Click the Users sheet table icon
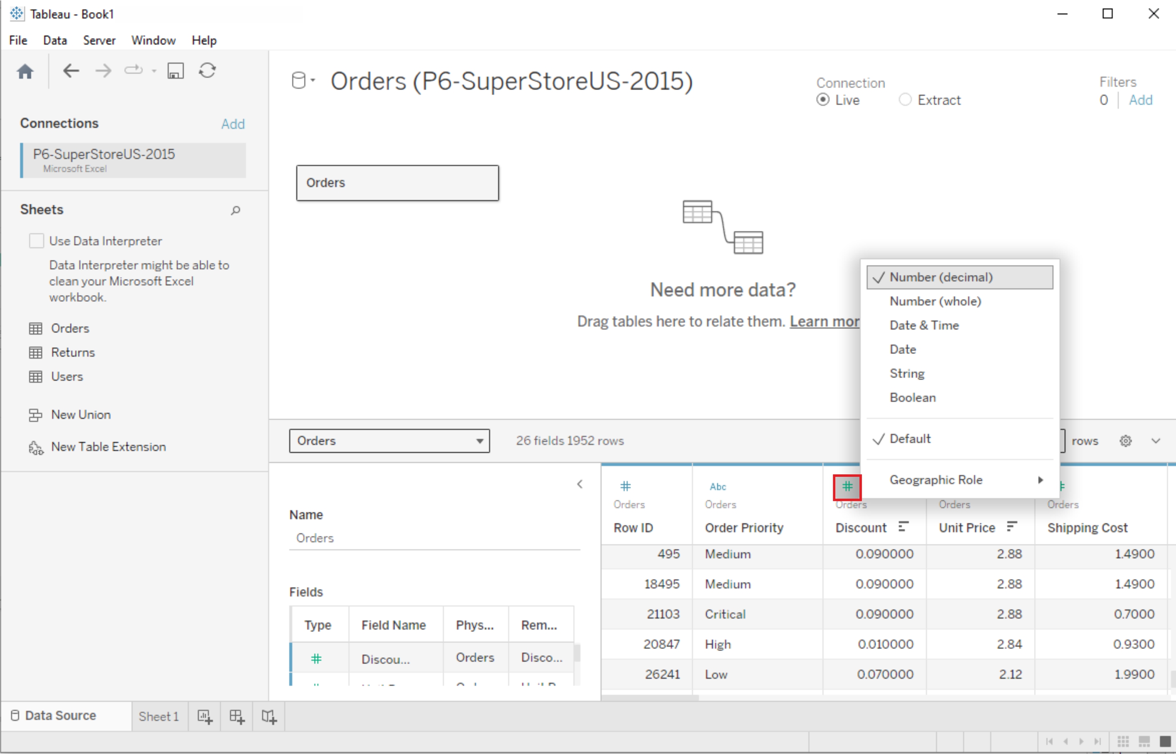The image size is (1176, 754). click(35, 376)
